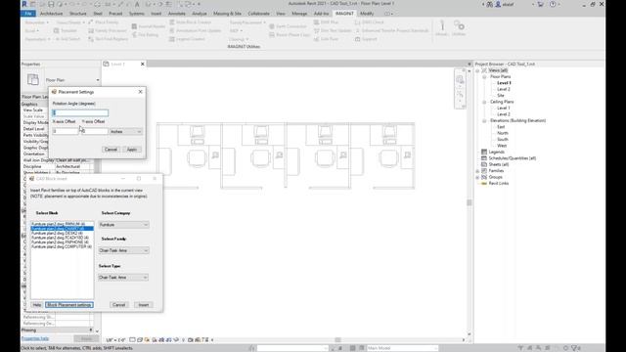Open the Annotate ribbon tab
Viewport: 626px width, 352px height.
pos(176,14)
